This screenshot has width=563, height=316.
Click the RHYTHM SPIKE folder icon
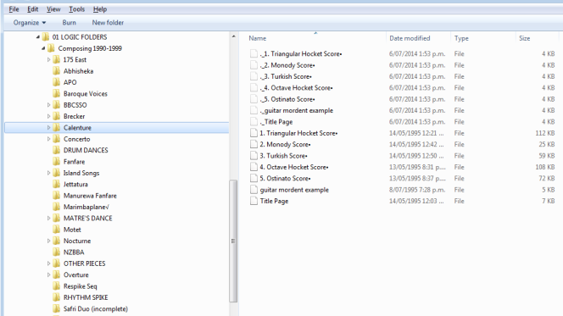pyautogui.click(x=56, y=297)
